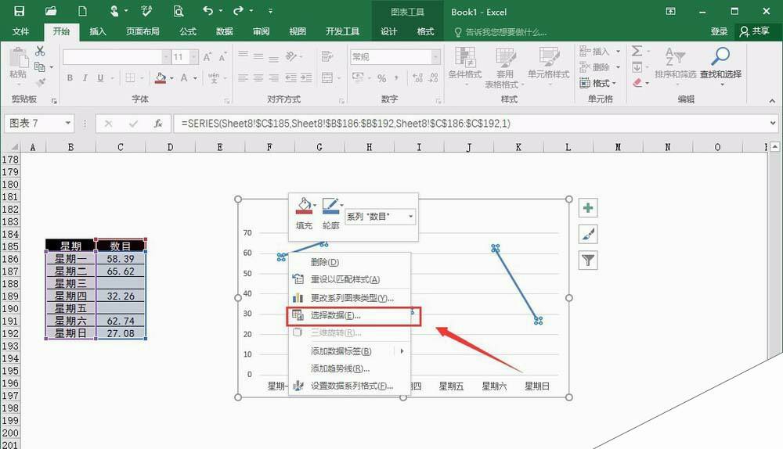Image resolution: width=783 pixels, height=449 pixels.
Task: Switch to the 公式 tab
Action: click(188, 31)
